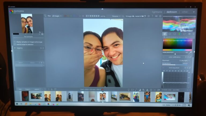This screenshot has width=206, height=116.
Task: Pick node color with eyedropper
Action: [191, 52]
